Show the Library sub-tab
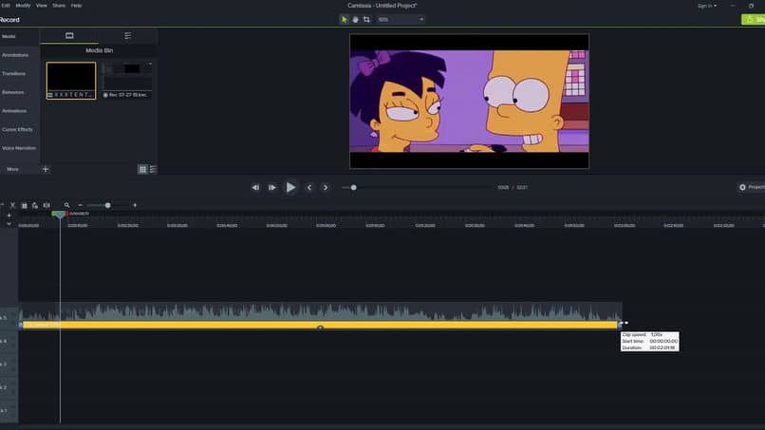This screenshot has height=430, width=765. (128, 36)
